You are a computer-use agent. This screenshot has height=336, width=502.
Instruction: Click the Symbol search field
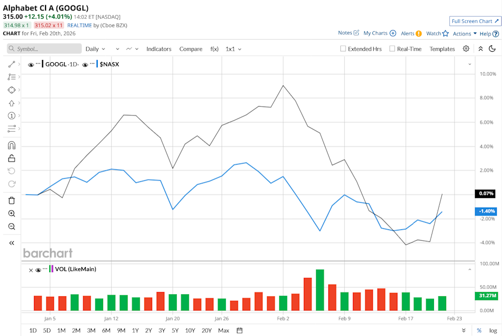pyautogui.click(x=44, y=48)
